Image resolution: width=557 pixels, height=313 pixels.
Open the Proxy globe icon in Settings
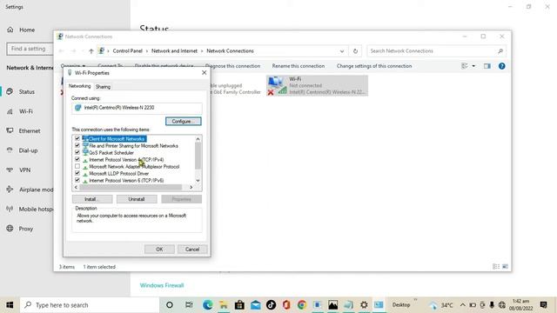(10, 229)
